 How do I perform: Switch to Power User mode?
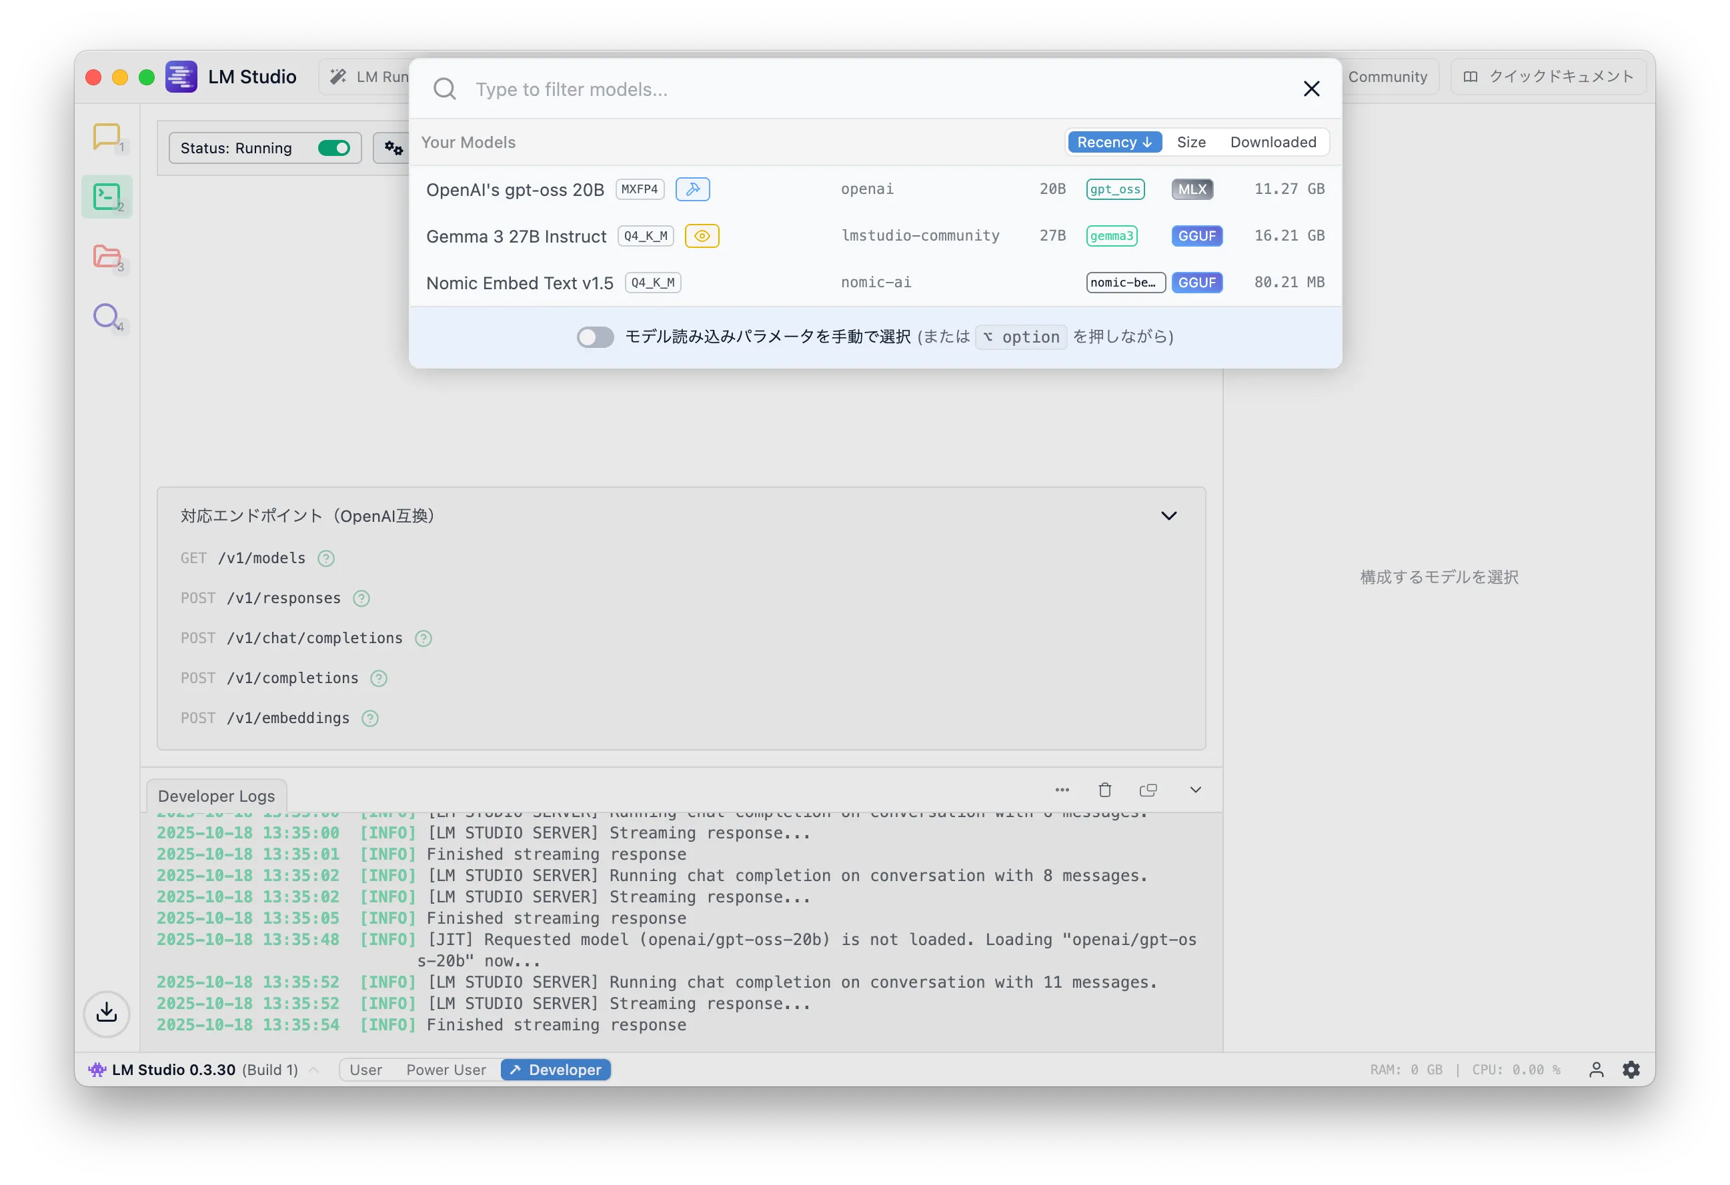[445, 1070]
